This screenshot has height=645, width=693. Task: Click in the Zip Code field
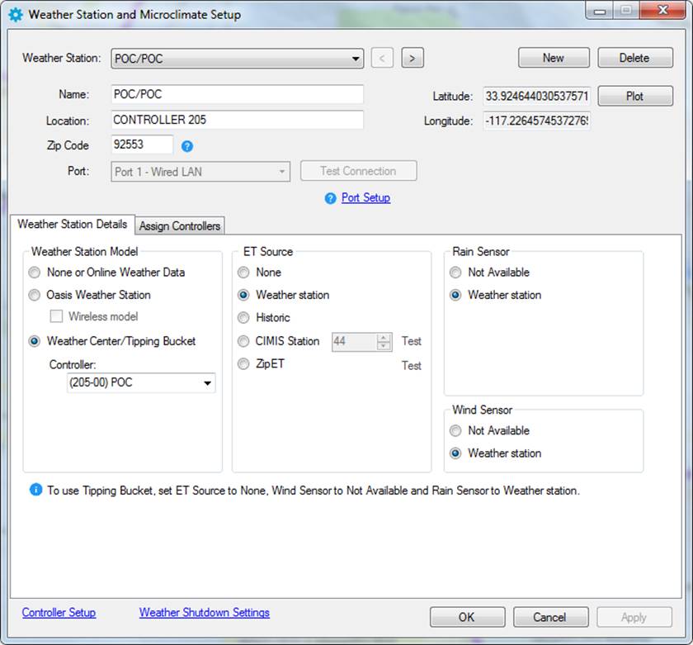point(142,145)
